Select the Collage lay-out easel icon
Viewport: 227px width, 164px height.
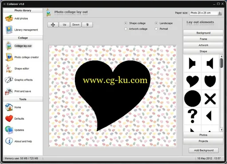pyautogui.click(x=9, y=46)
